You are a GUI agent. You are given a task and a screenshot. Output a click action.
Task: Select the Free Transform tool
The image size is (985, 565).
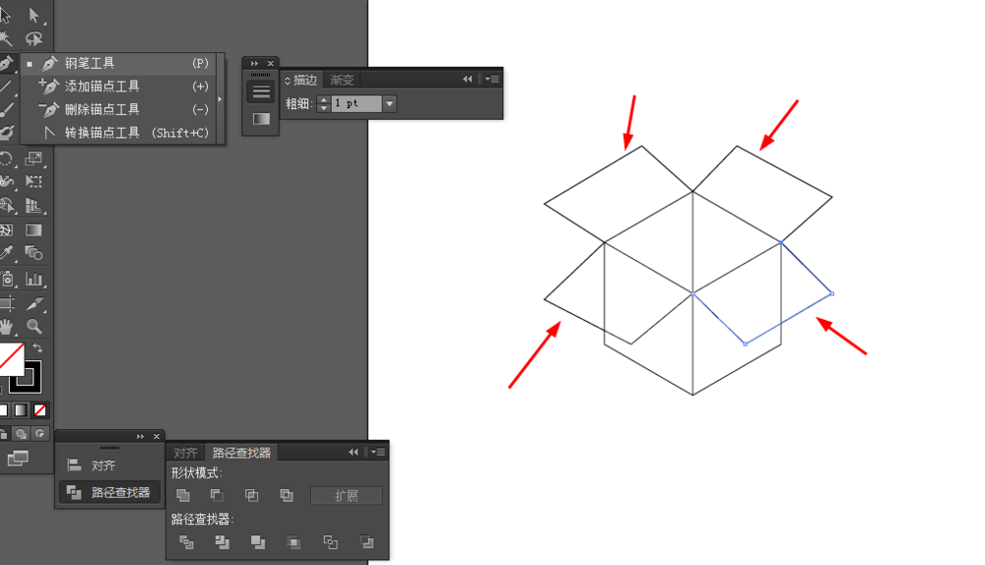[x=33, y=181]
